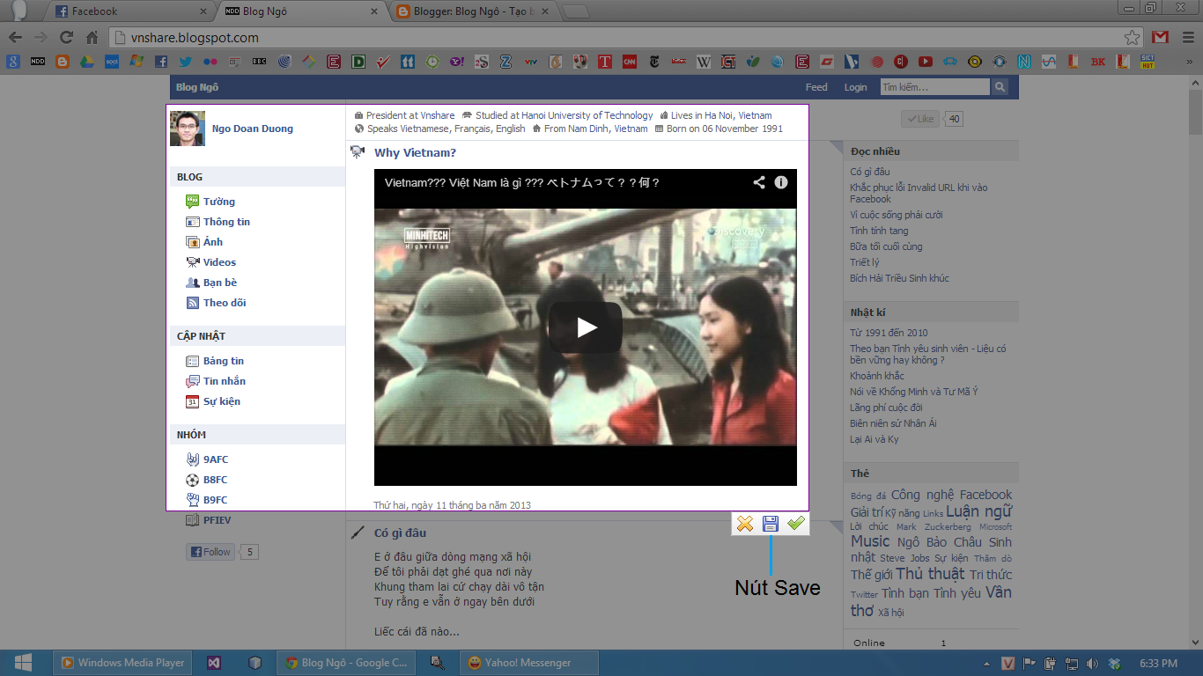1203x676 pixels.
Task: Open the Hanoi University of Technology link
Action: (x=587, y=115)
